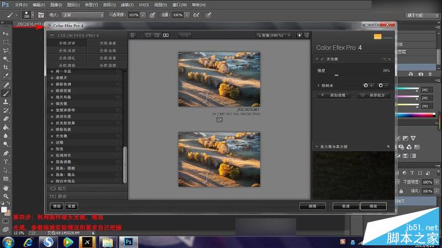Add a positive control point
The width and height of the screenshot is (442, 248).
[368, 86]
